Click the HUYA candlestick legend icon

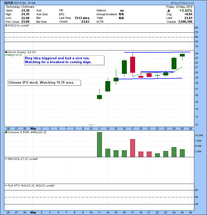[6, 52]
